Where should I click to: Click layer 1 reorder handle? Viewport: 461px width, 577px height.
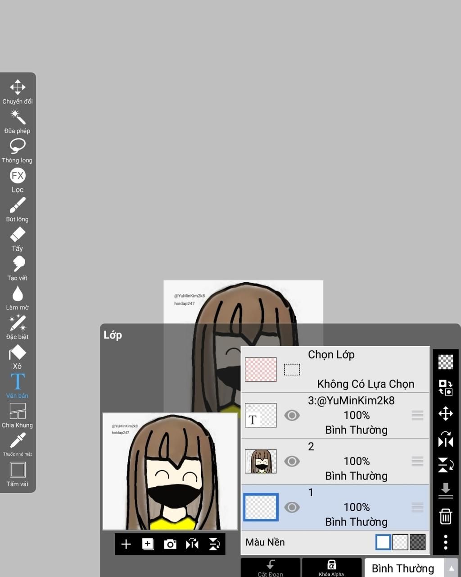[x=417, y=507]
